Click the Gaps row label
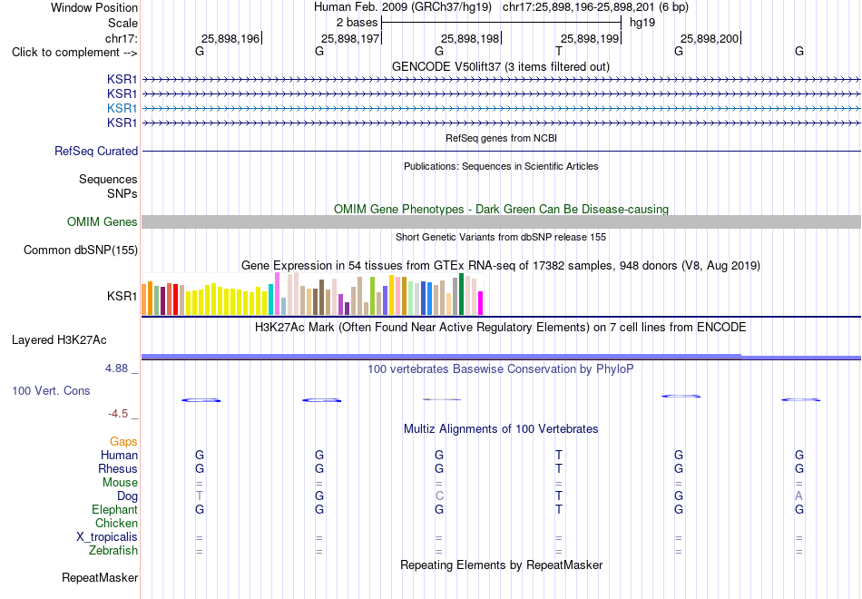Screen dimensions: 862x599 pos(123,442)
